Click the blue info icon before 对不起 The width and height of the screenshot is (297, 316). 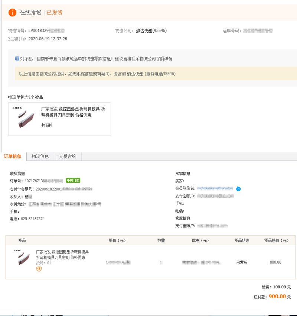[17, 58]
